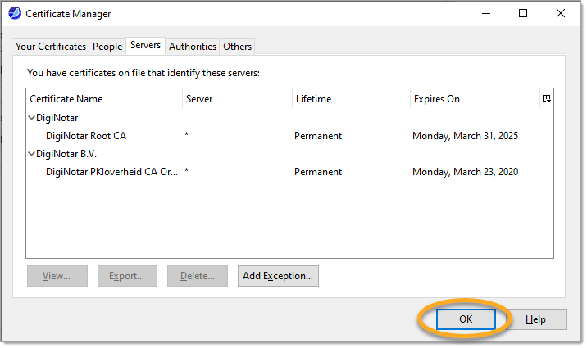This screenshot has width=587, height=348.
Task: Select the Servers tab
Action: [x=145, y=46]
